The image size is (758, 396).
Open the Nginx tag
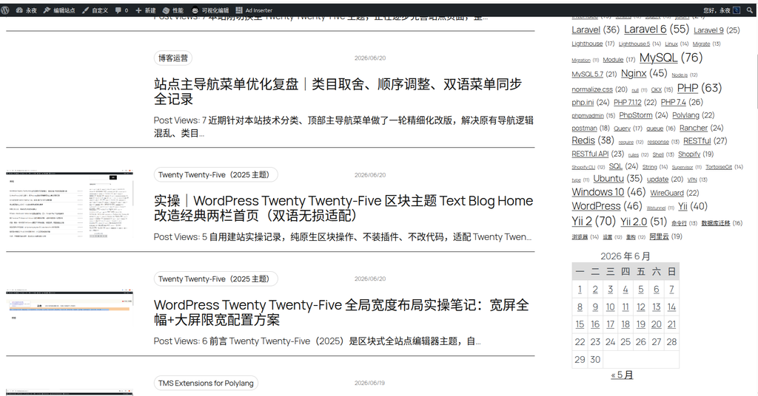[634, 73]
